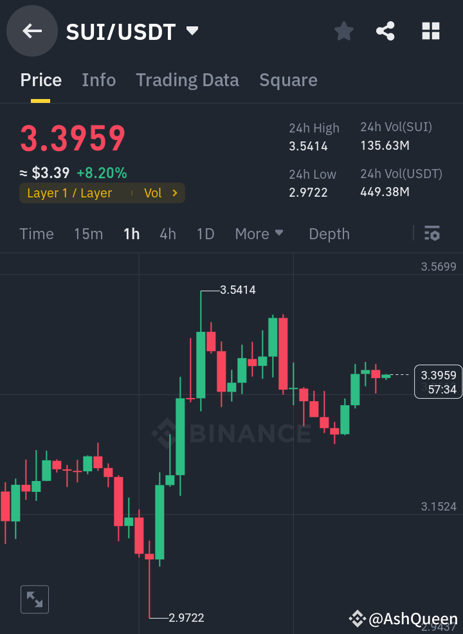This screenshot has height=634, width=463.
Task: Select the Depth view
Action: tap(329, 234)
